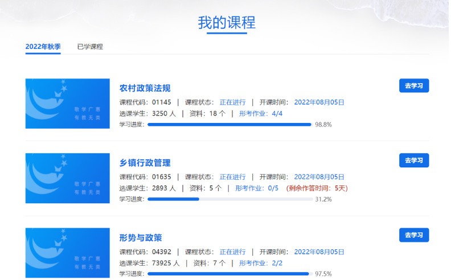Click the 97.5% progress bar of 形势与政策

pyautogui.click(x=230, y=274)
